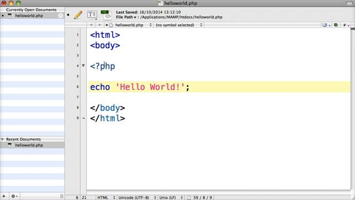
Task: Go to the next document with forward arrow
Action: click(99, 25)
